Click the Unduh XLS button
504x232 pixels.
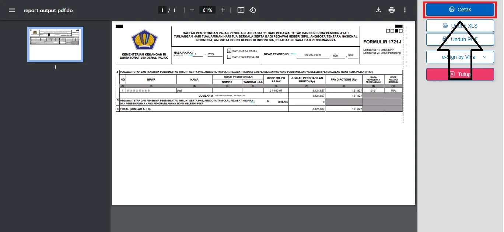point(460,26)
